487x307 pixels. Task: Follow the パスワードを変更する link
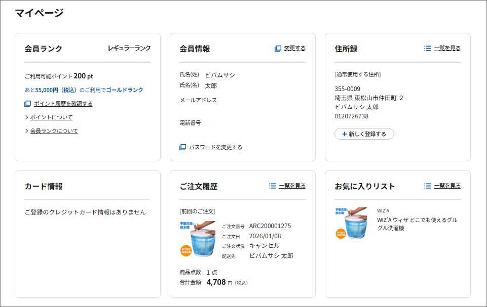coord(215,147)
